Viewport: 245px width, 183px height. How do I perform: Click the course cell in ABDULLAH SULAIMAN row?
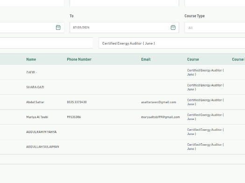(x=205, y=147)
